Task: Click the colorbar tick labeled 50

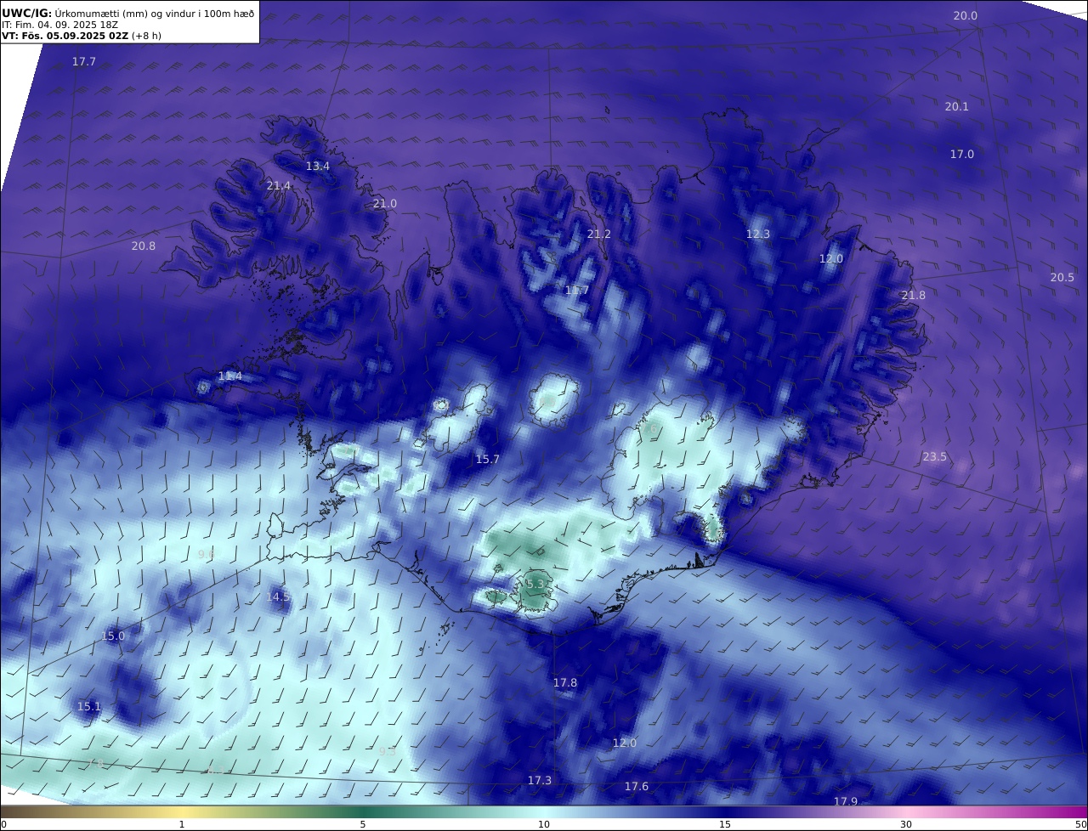Action: (x=1081, y=824)
